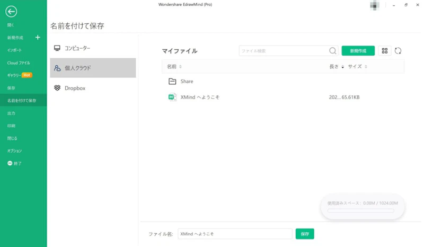Select 新規作成 in the sidebar
424x247 pixels.
15,38
